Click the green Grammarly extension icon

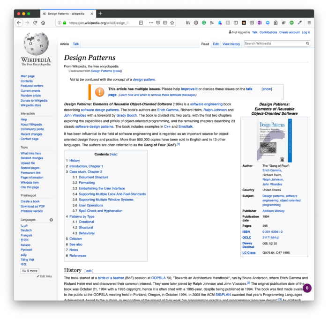click(x=204, y=23)
